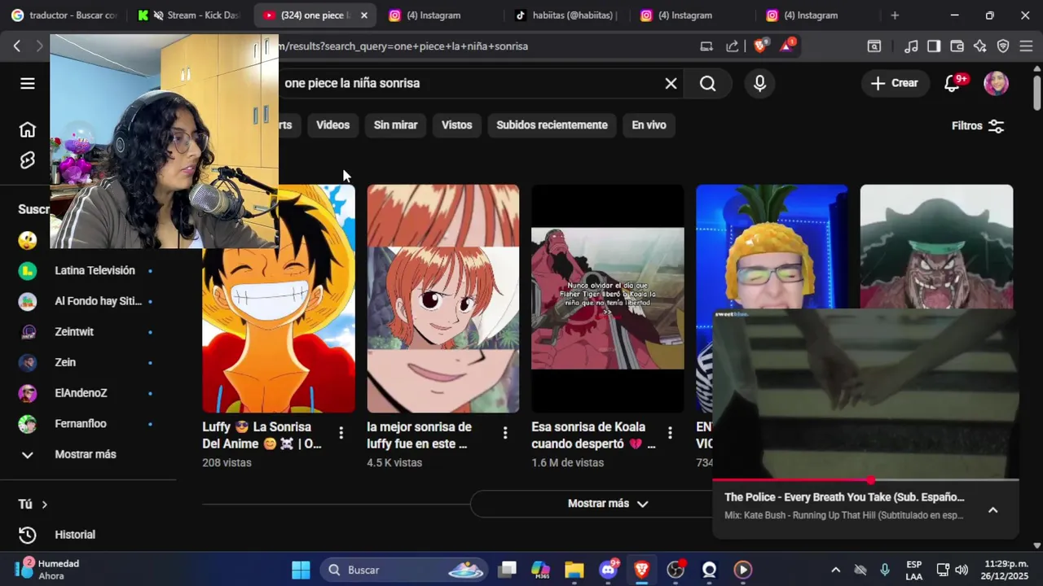Screen dimensions: 1043x586
Task: Open options menu for mejor sonrisa de luffy short
Action: tap(505, 433)
